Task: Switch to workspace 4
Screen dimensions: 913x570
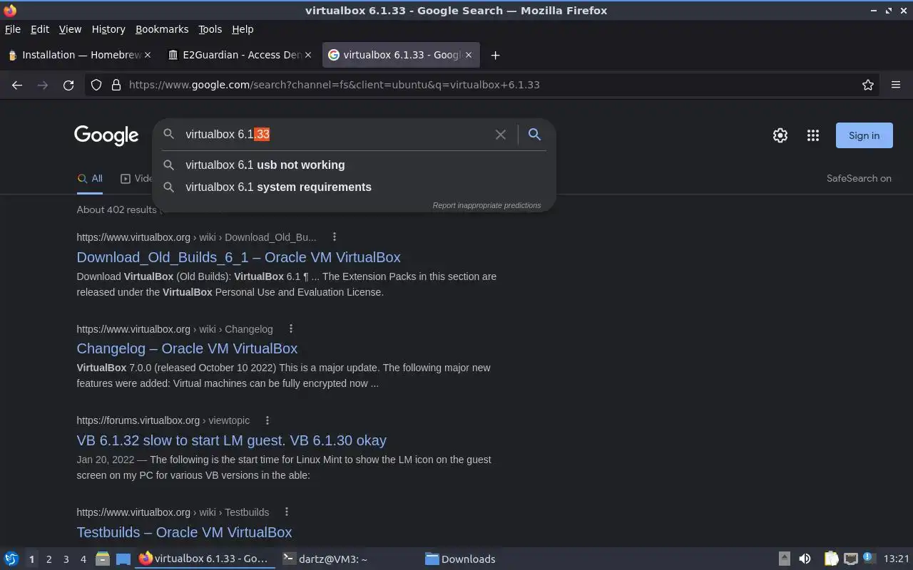Action: click(x=83, y=559)
